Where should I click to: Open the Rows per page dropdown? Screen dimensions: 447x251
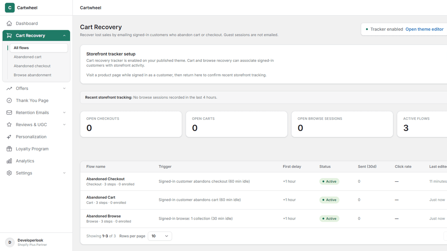click(160, 236)
